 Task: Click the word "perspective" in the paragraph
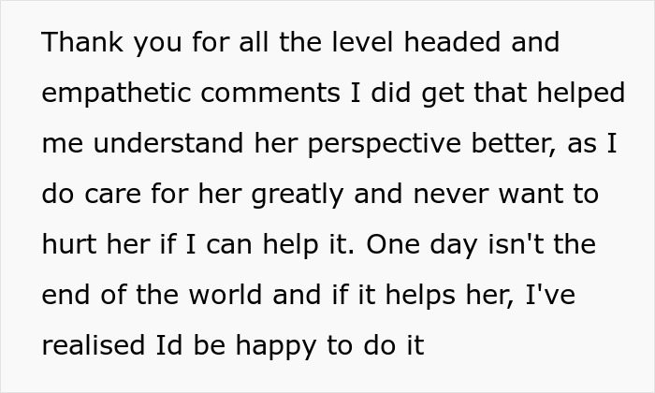coord(384,145)
